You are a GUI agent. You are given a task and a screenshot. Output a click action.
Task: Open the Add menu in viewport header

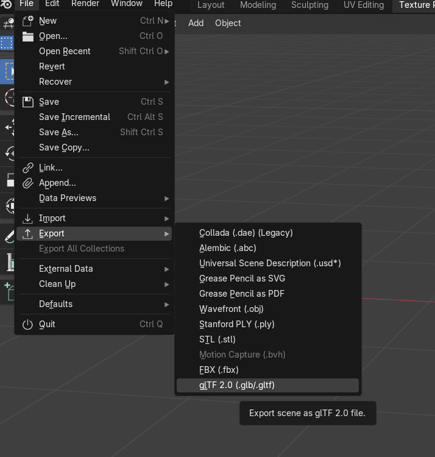[x=196, y=23]
